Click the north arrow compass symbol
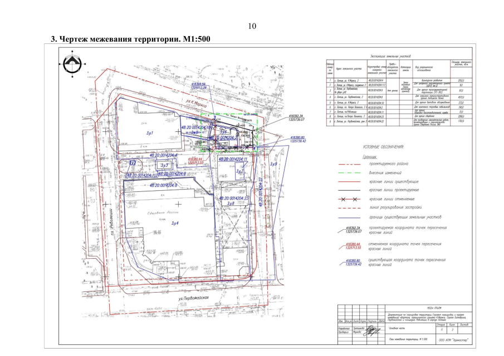The width and height of the screenshot is (504, 356). point(71,65)
